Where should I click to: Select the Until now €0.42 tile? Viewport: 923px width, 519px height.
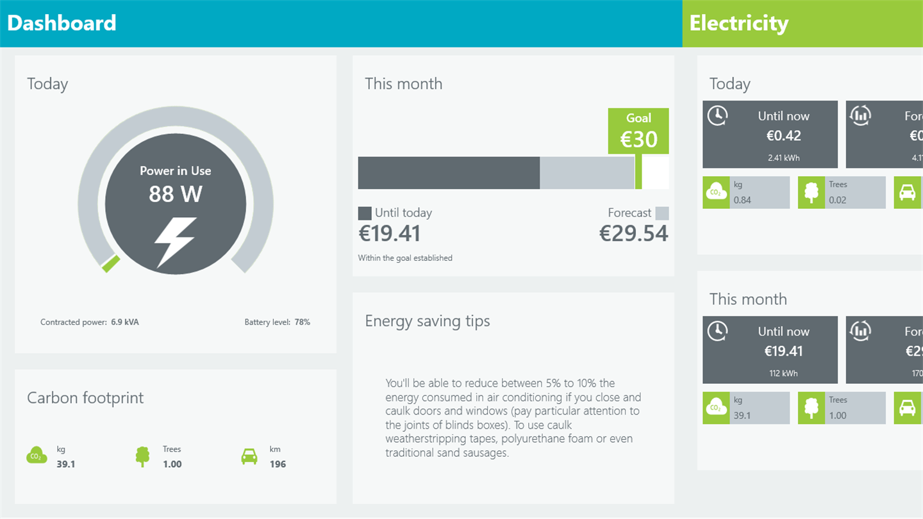[770, 135]
